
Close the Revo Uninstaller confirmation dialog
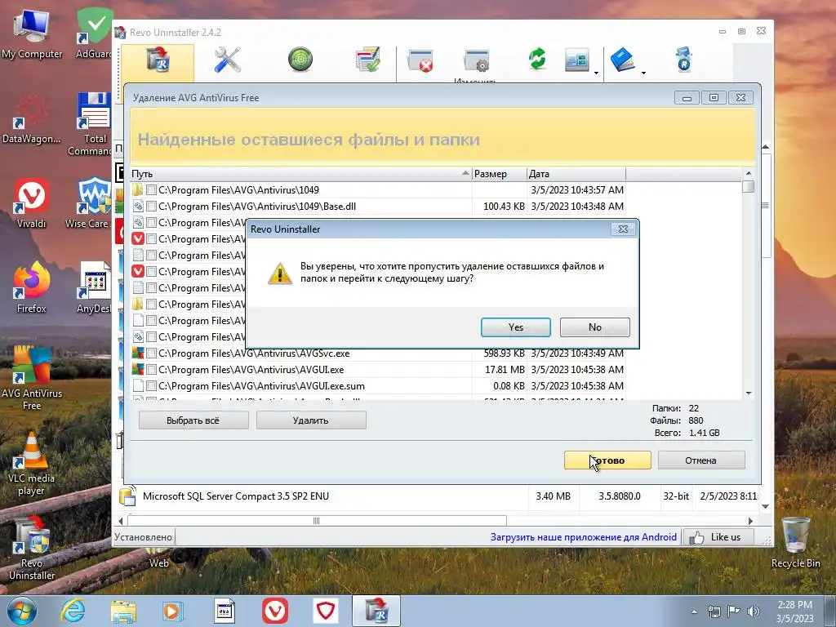click(623, 229)
